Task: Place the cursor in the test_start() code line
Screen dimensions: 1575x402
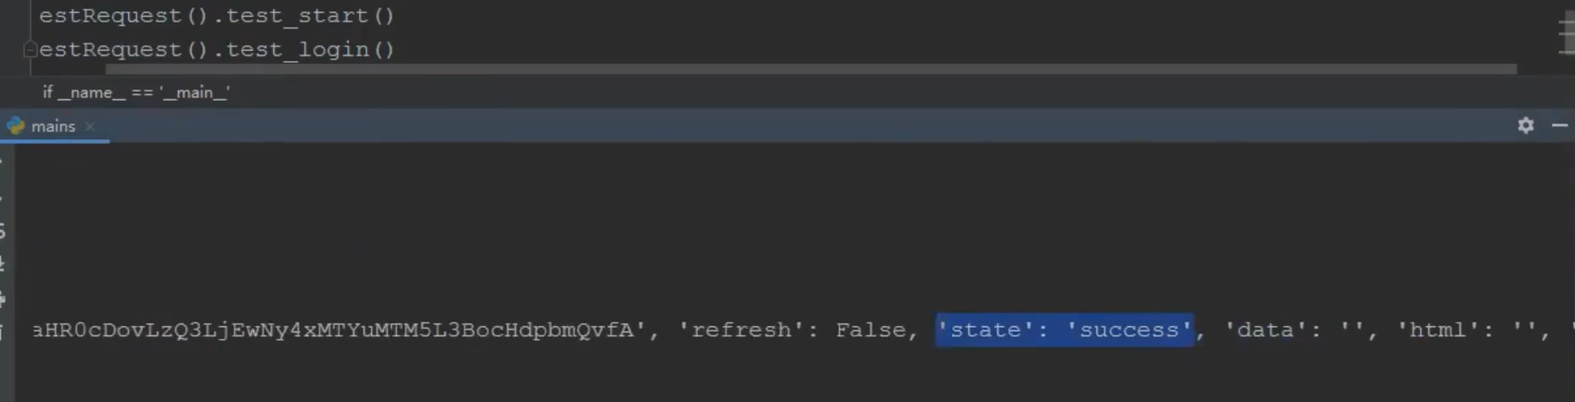Action: (216, 16)
